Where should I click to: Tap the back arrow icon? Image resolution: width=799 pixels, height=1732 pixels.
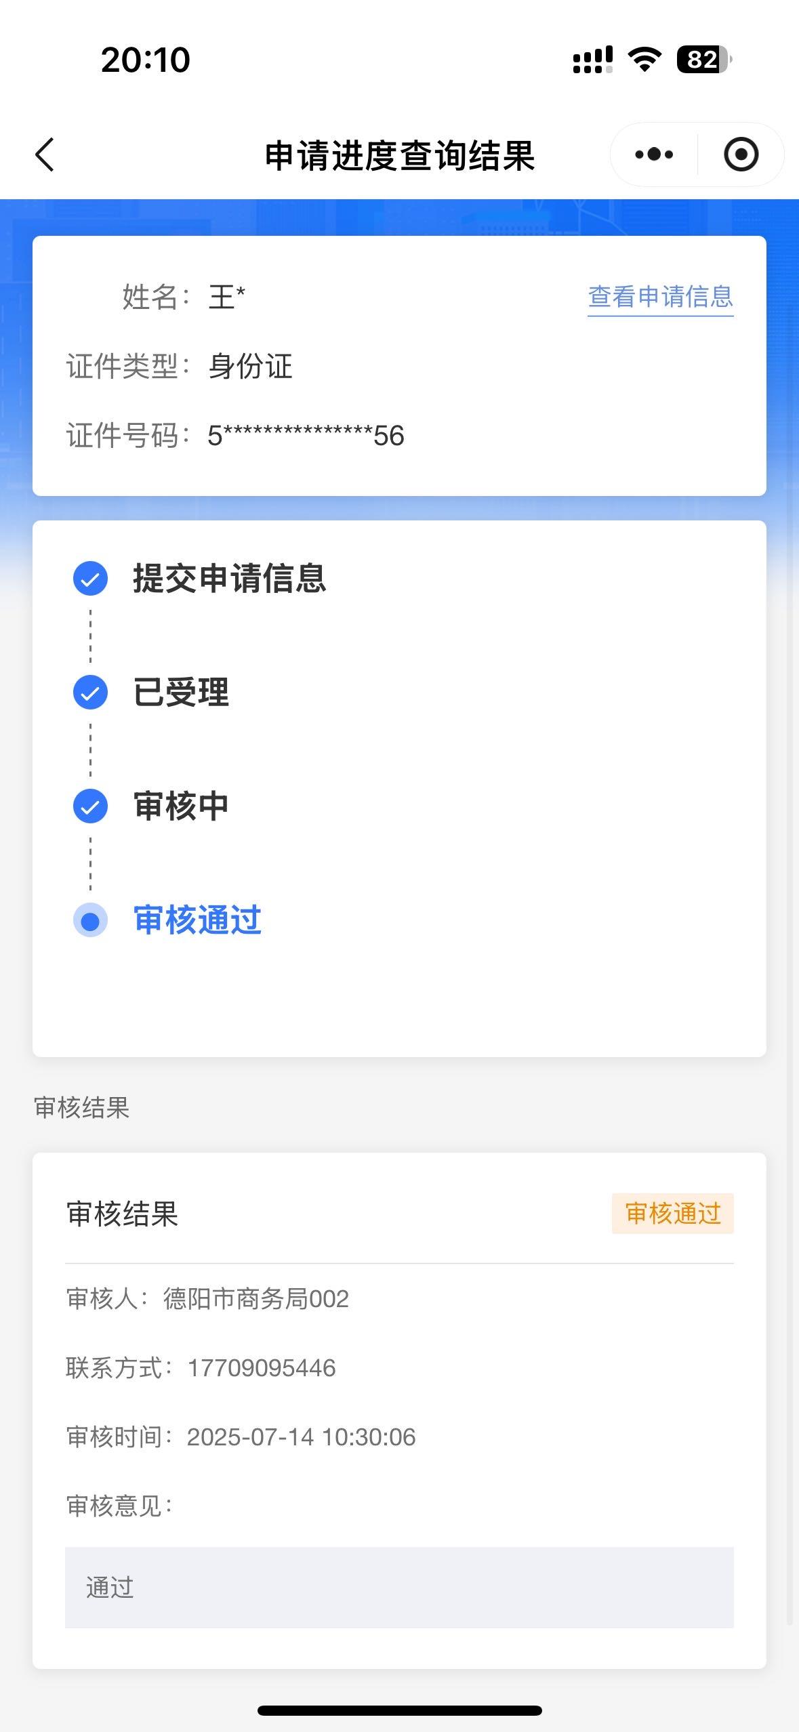pos(45,154)
